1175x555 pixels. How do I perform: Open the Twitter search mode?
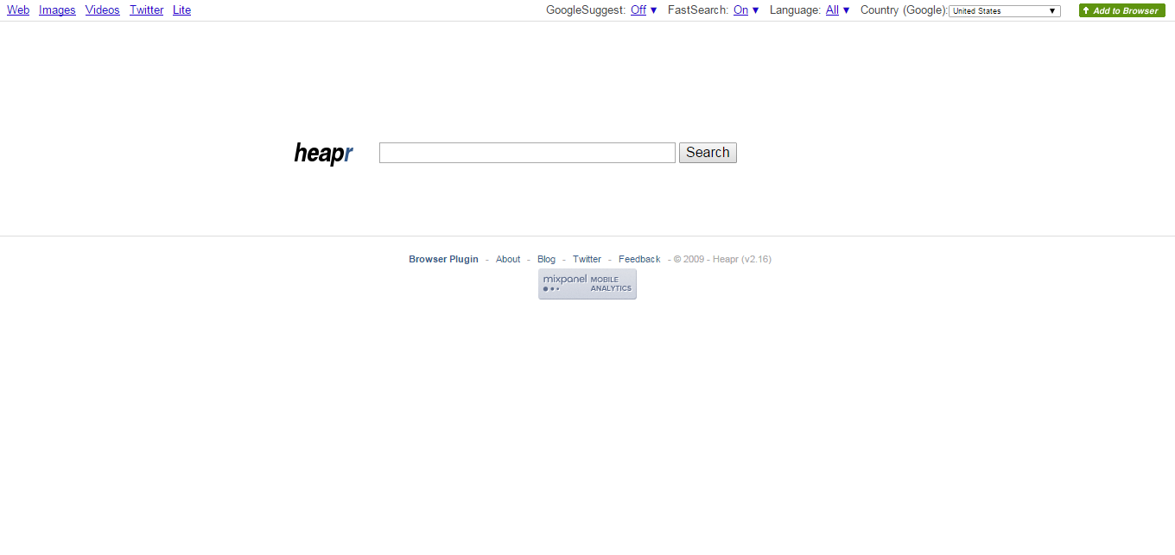coord(147,10)
